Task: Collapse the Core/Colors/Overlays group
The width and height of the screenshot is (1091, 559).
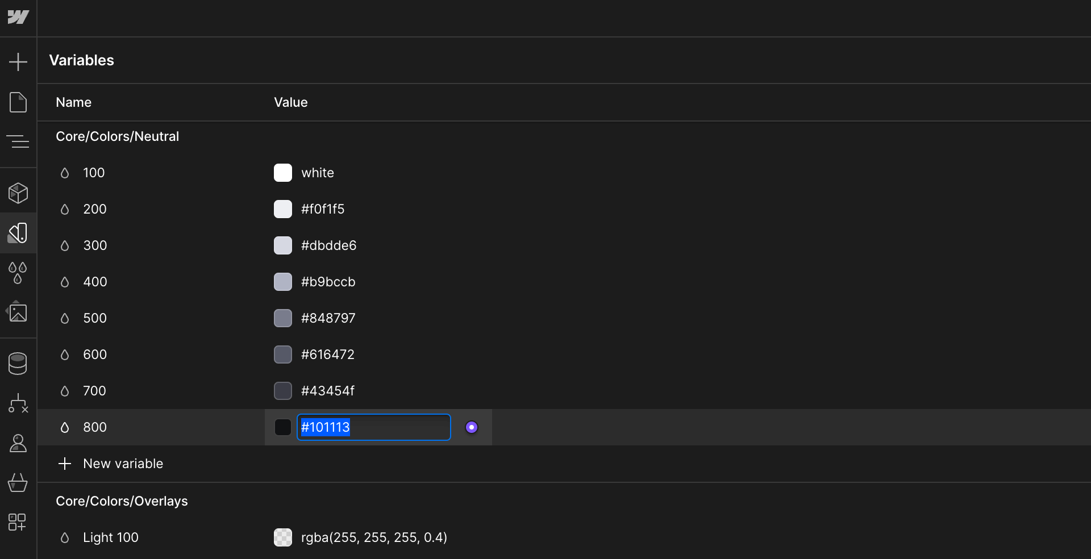Action: [122, 501]
